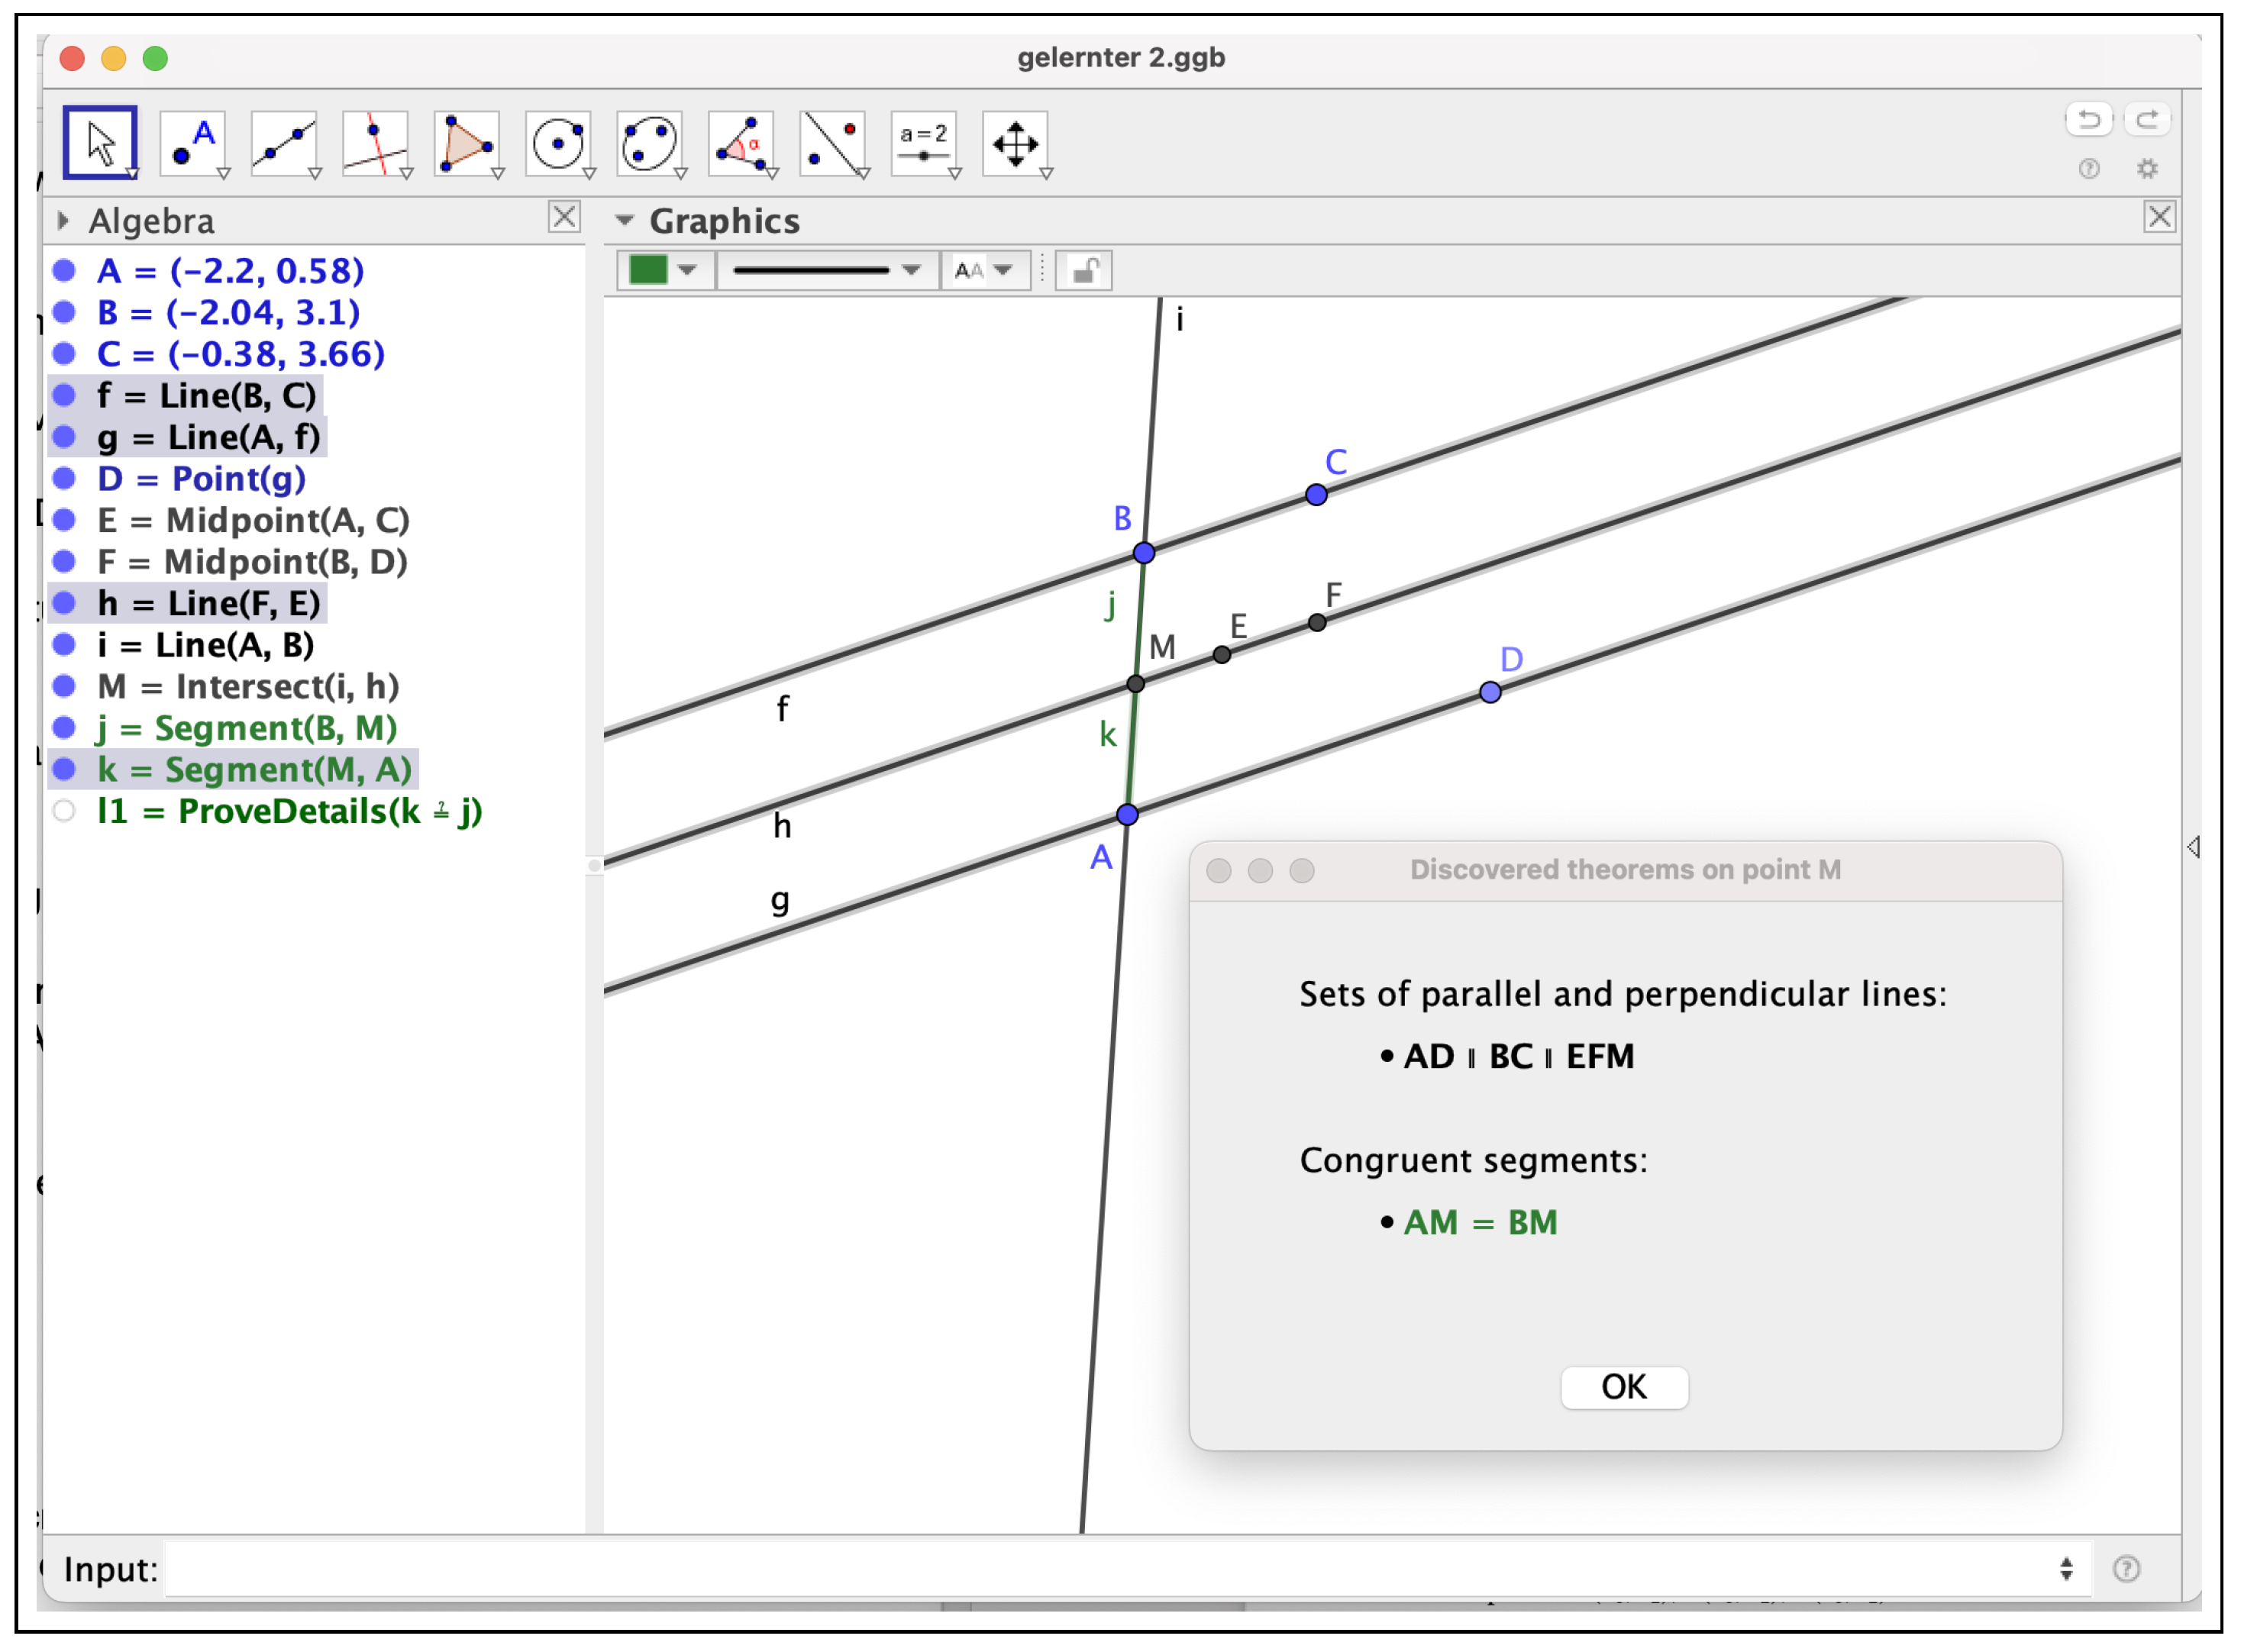
Task: Undo the last action
Action: (2088, 120)
